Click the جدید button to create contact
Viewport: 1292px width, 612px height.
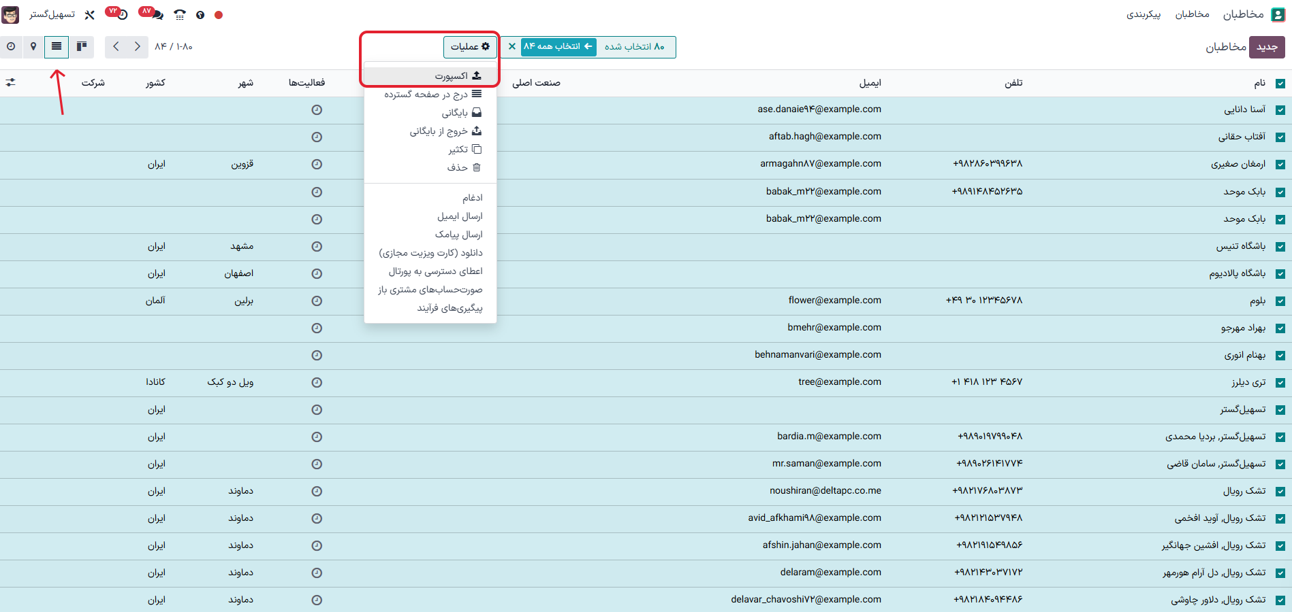(x=1267, y=47)
